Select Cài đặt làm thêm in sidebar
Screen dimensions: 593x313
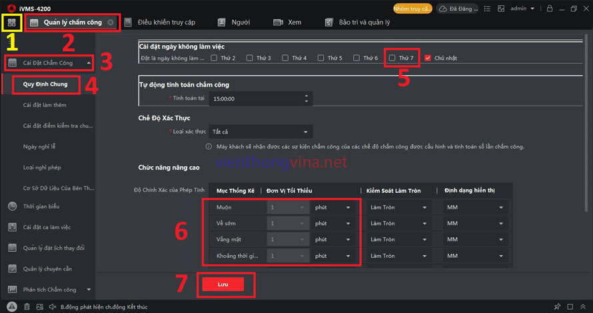45,105
